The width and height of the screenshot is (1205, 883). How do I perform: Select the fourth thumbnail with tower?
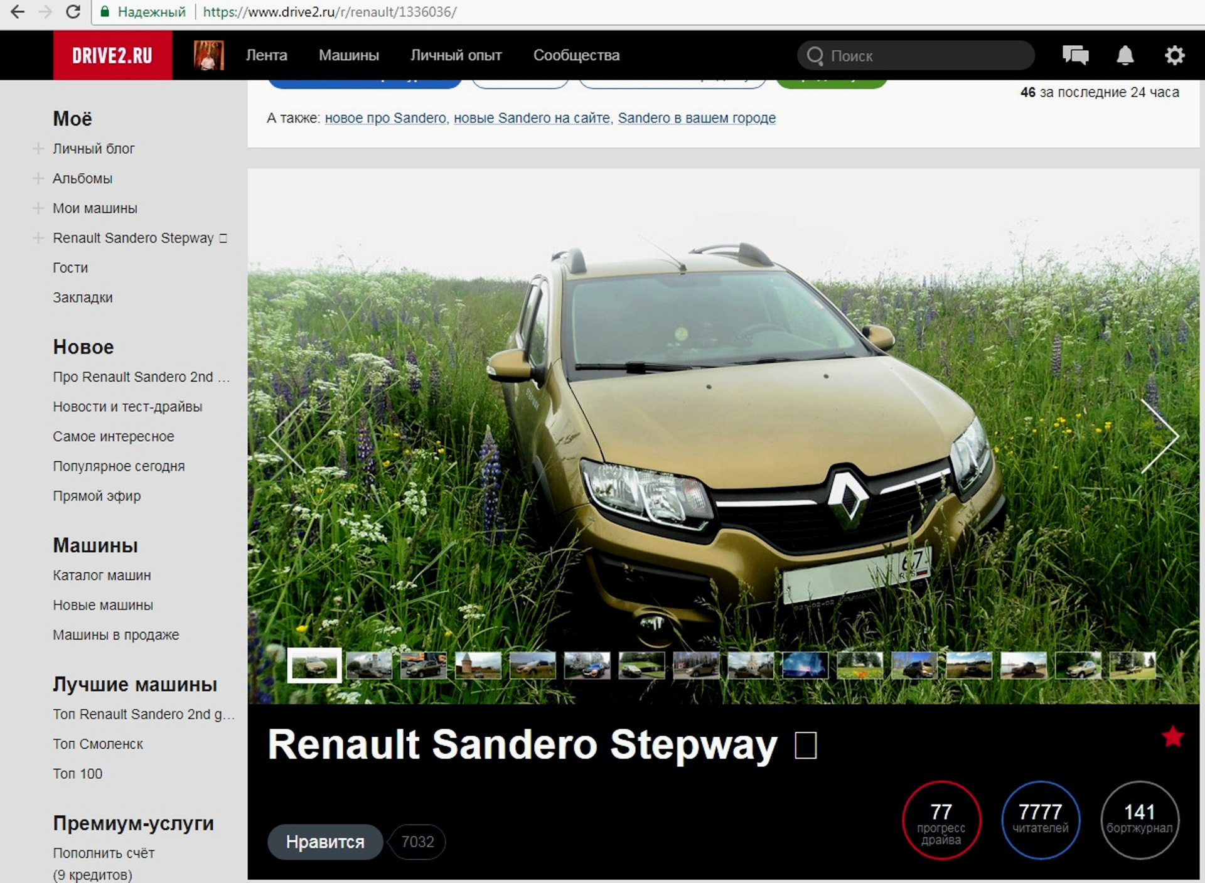coord(478,665)
